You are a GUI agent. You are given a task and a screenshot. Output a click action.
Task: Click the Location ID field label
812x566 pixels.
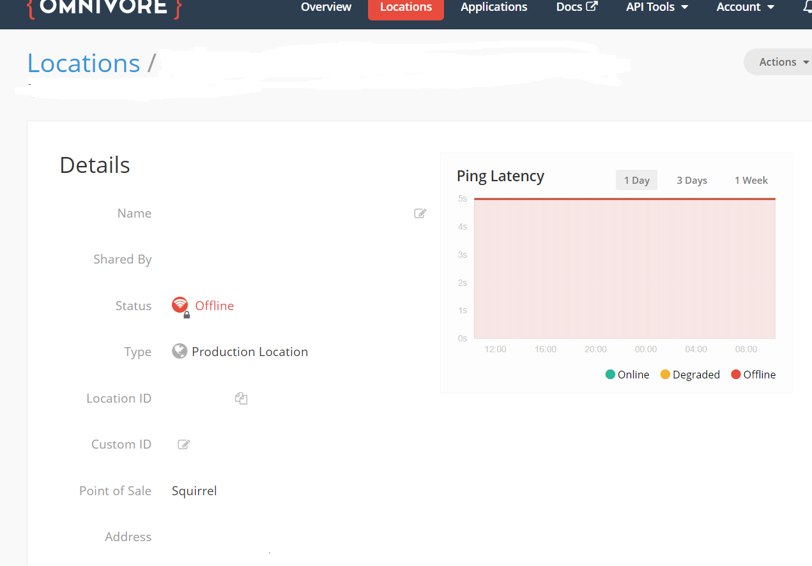[119, 398]
